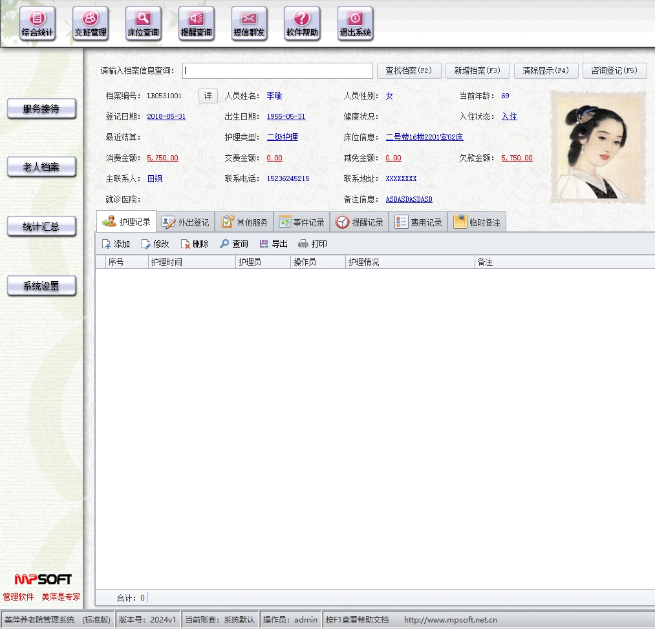Click the 二号楼16楼2201室02床 bed link
Viewport: 655px width, 629px height.
pyautogui.click(x=424, y=137)
